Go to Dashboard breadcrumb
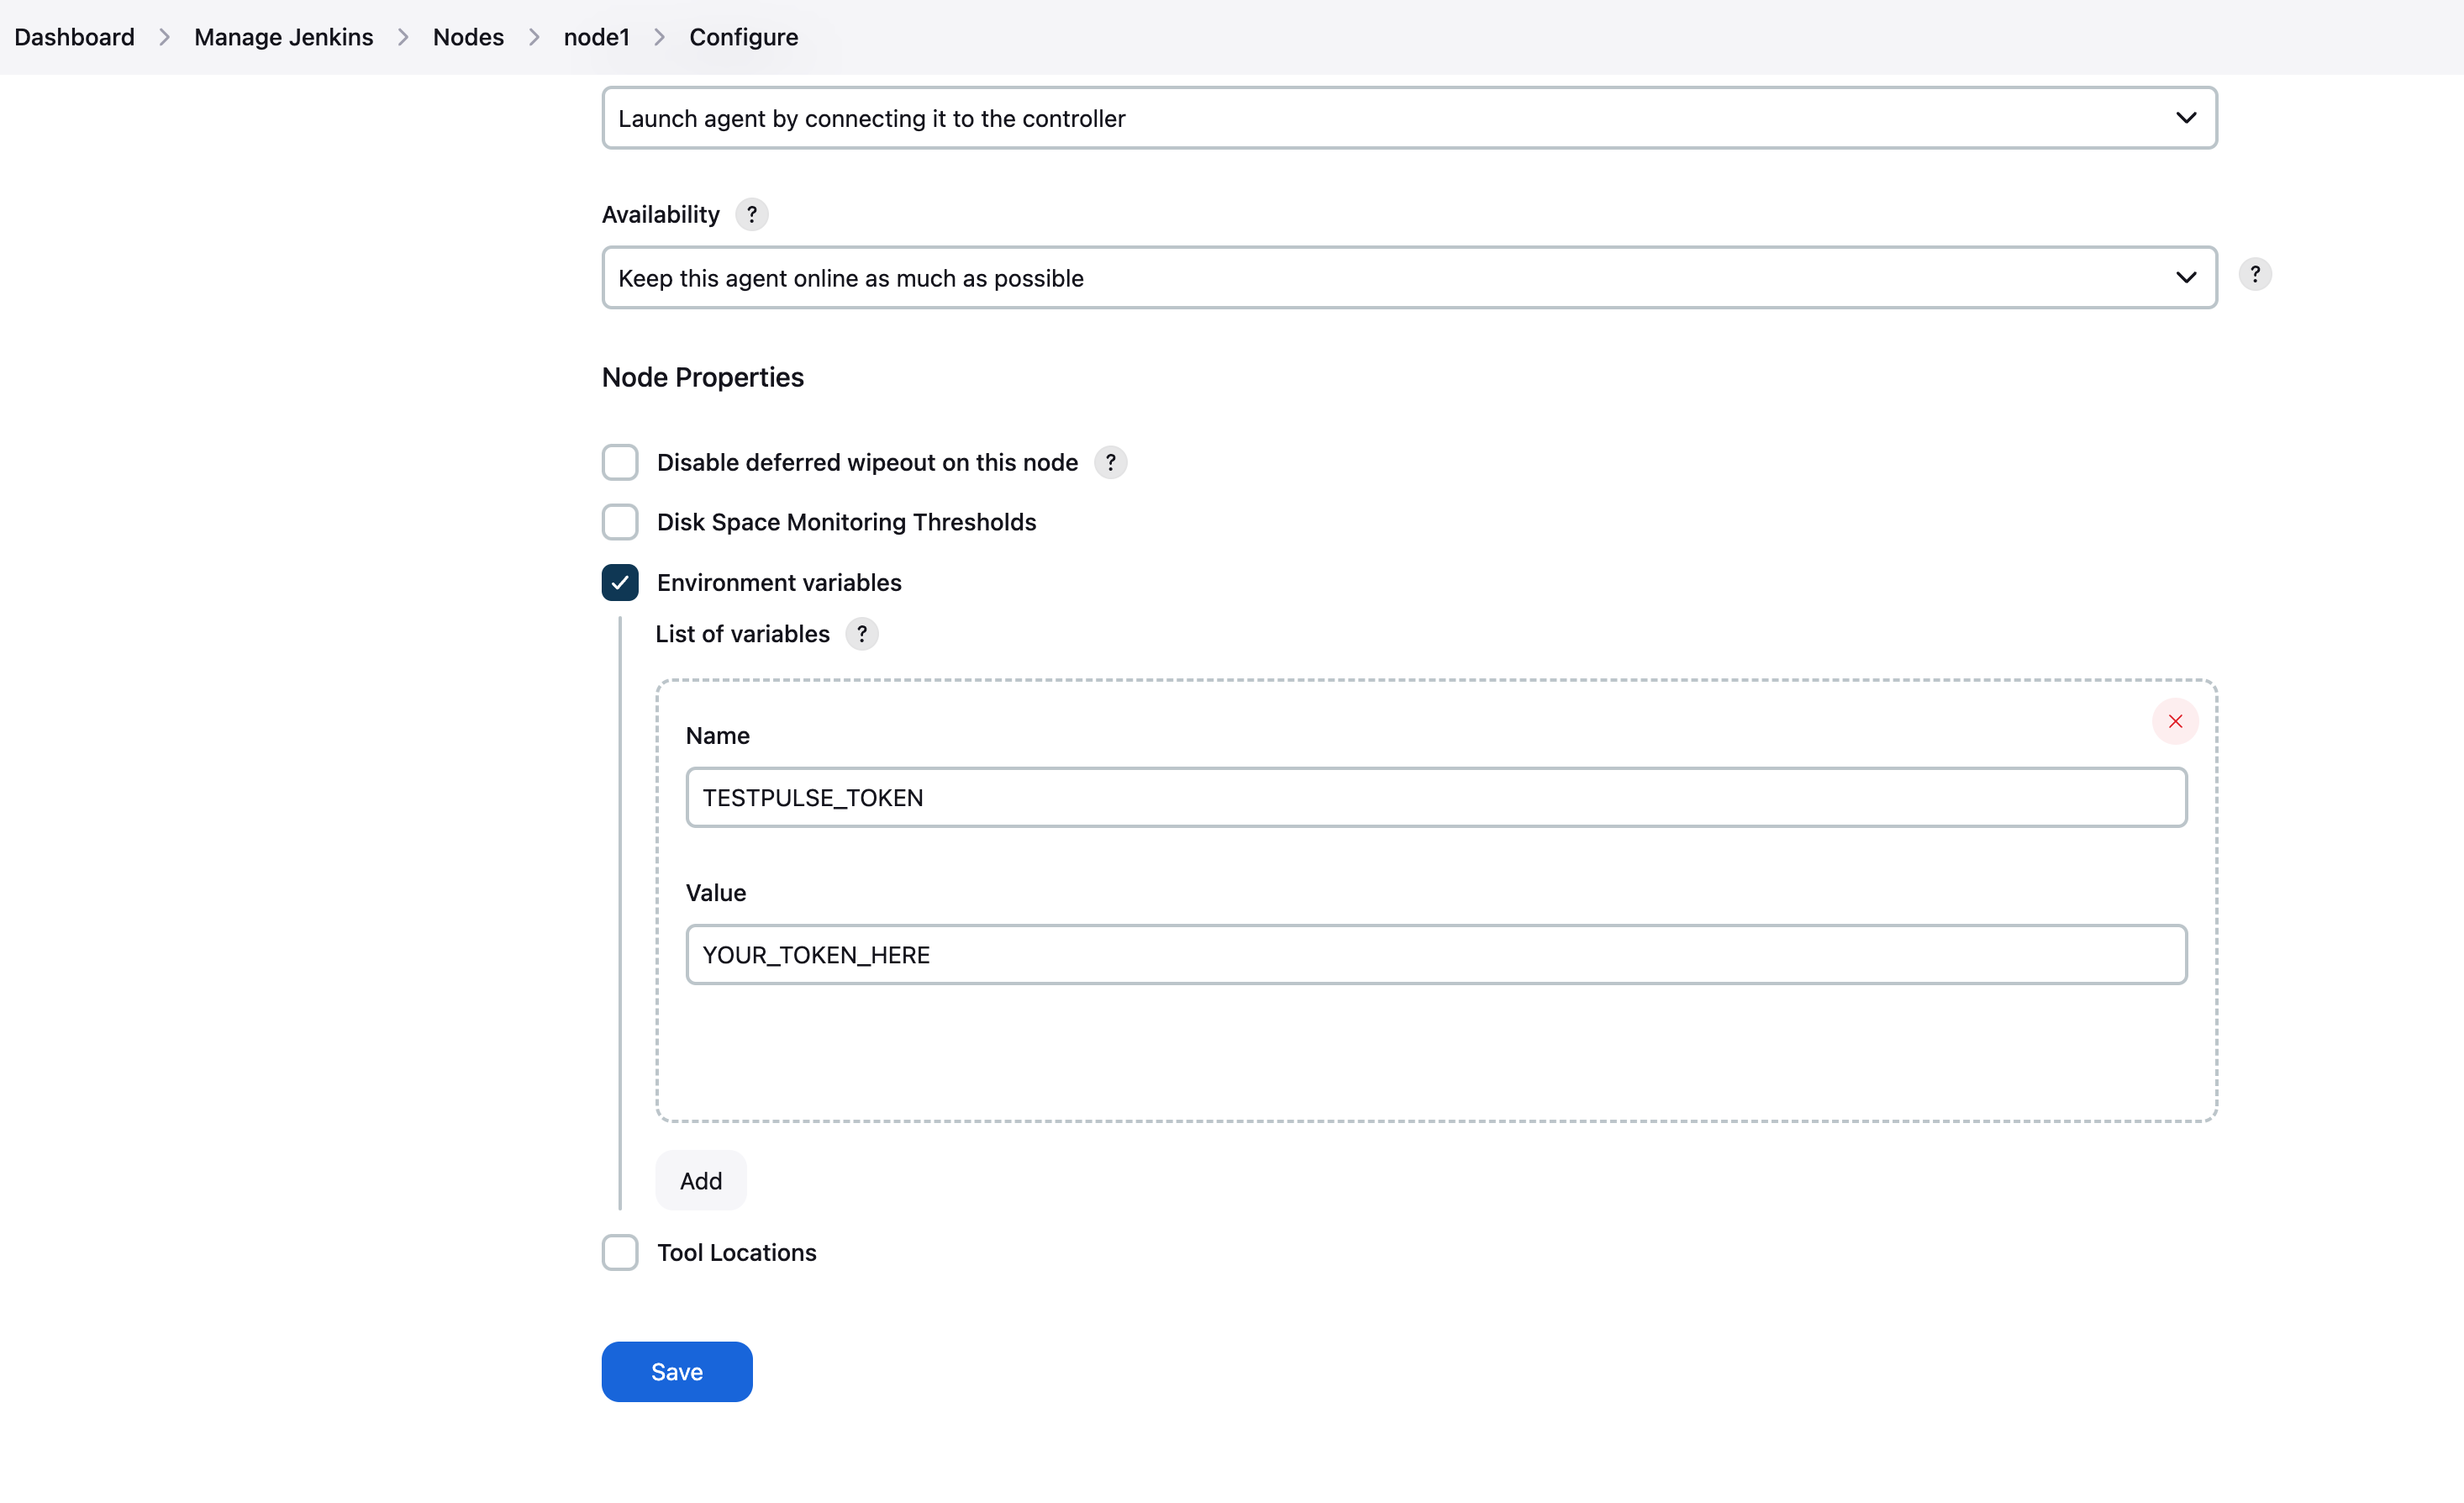 (74, 37)
